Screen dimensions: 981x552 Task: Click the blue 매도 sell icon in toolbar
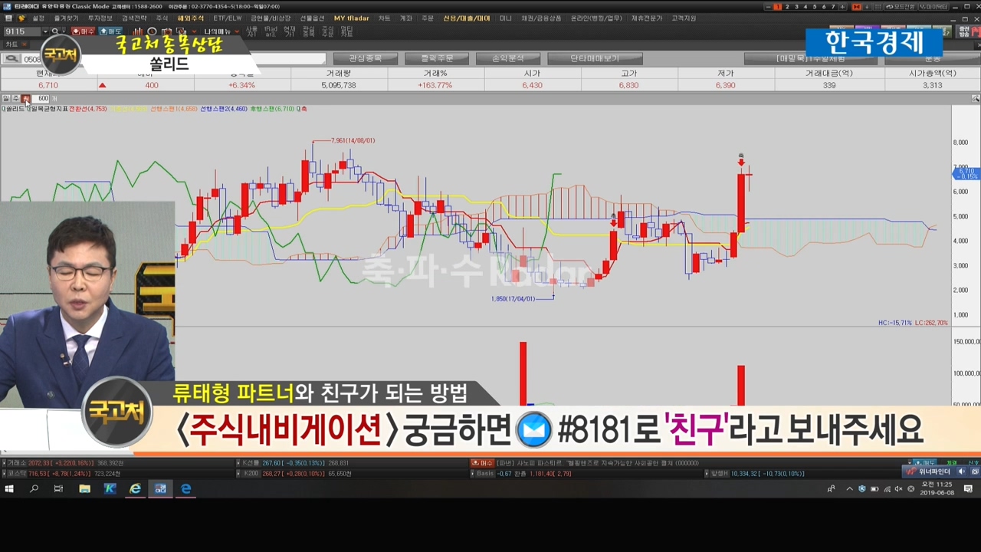coord(110,31)
